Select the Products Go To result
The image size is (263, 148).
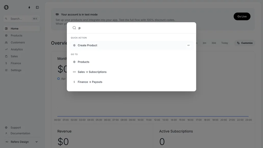(x=131, y=62)
